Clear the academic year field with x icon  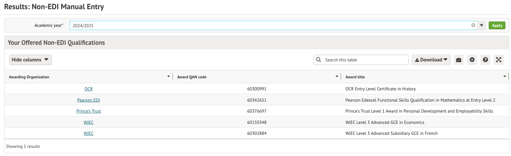[473, 25]
